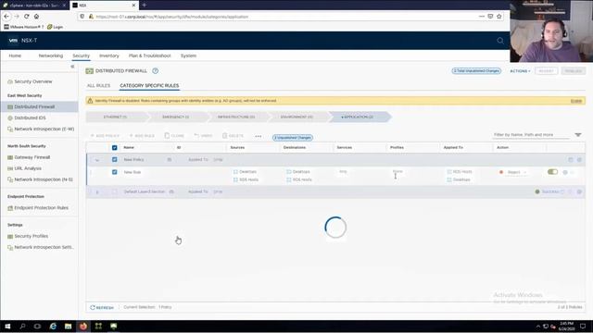Open the NSX-T search icon
Image resolution: width=593 pixels, height=333 pixels.
pyautogui.click(x=500, y=41)
